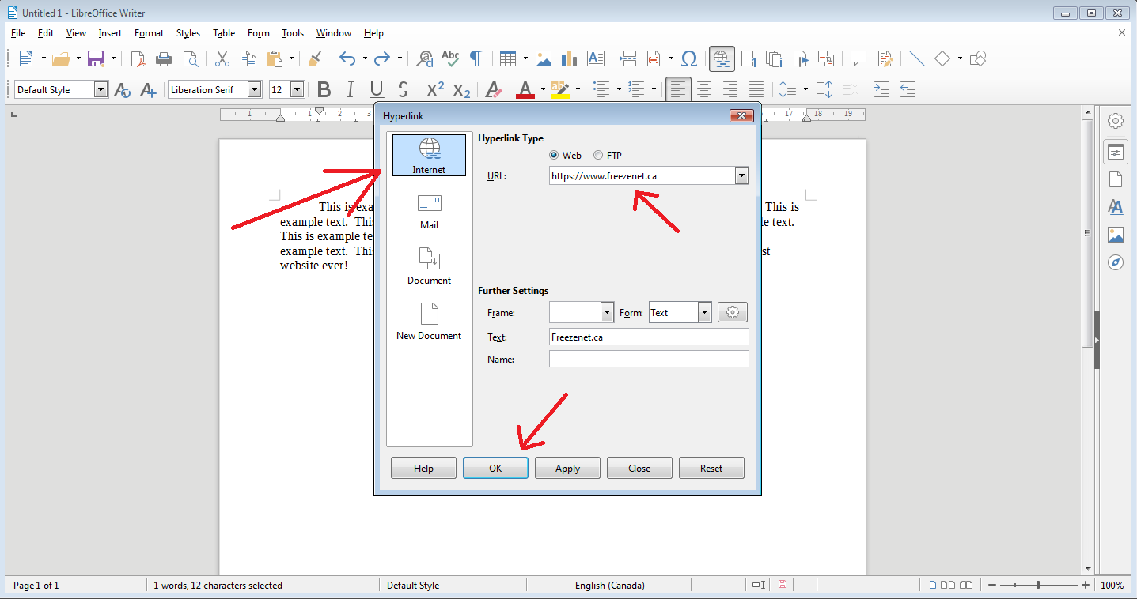Viewport: 1137px width, 599px height.
Task: Toggle formatting marks pilcrow icon
Action: pyautogui.click(x=476, y=58)
